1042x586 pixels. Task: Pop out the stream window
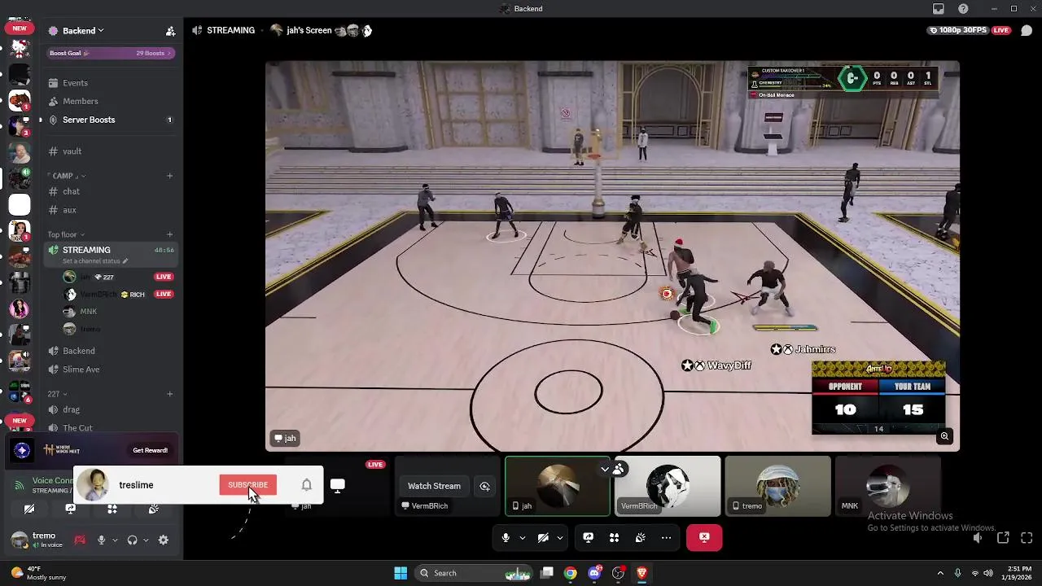(1003, 538)
